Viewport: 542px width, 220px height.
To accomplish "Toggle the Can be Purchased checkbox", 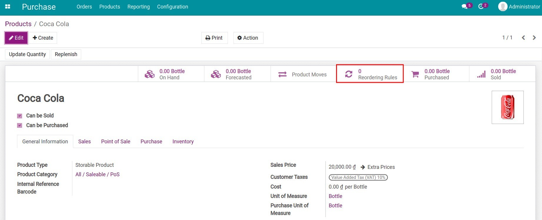I will [20, 125].
